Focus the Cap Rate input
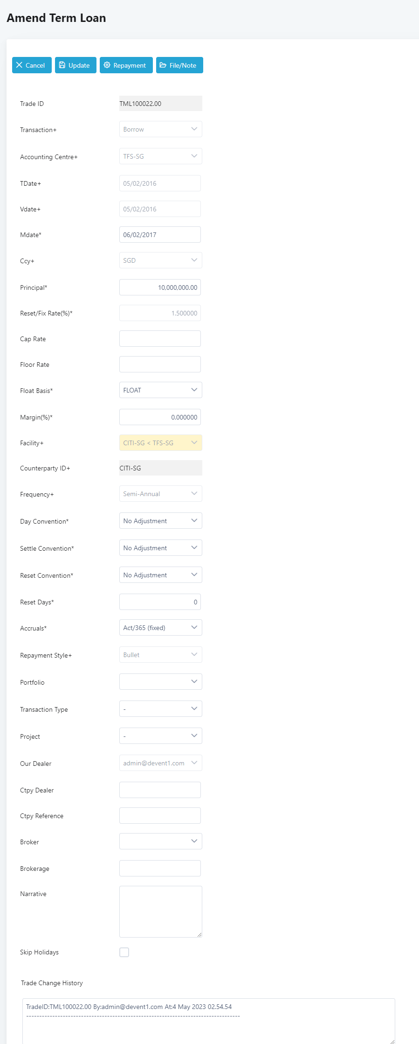The height and width of the screenshot is (1044, 419). tap(160, 339)
